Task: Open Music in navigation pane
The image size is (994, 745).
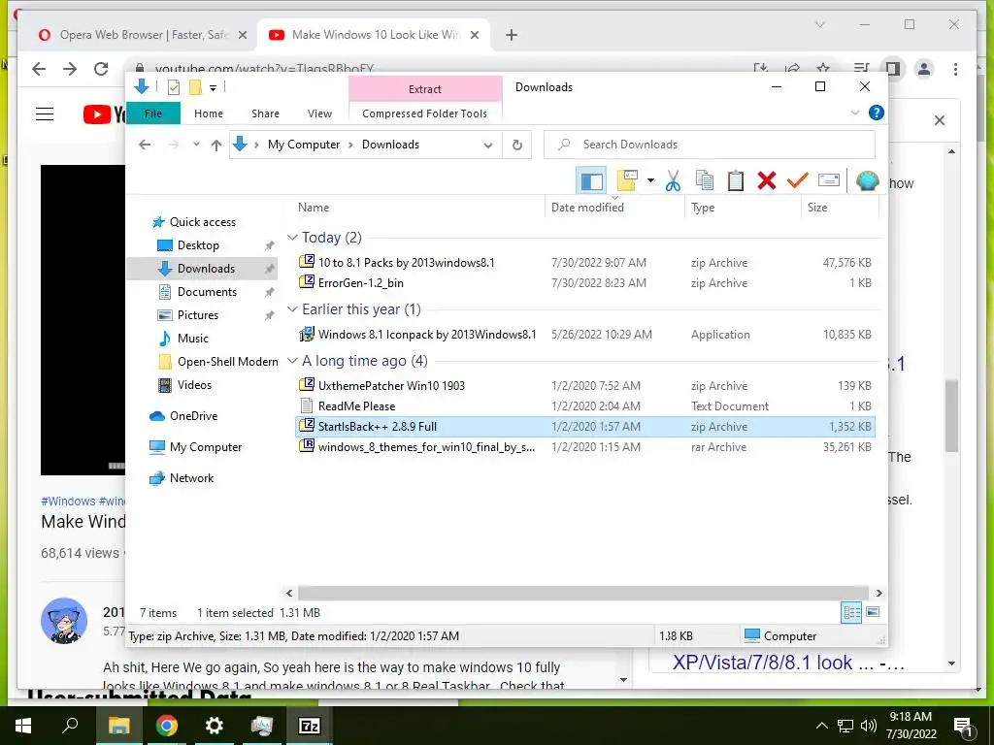Action: pyautogui.click(x=193, y=339)
